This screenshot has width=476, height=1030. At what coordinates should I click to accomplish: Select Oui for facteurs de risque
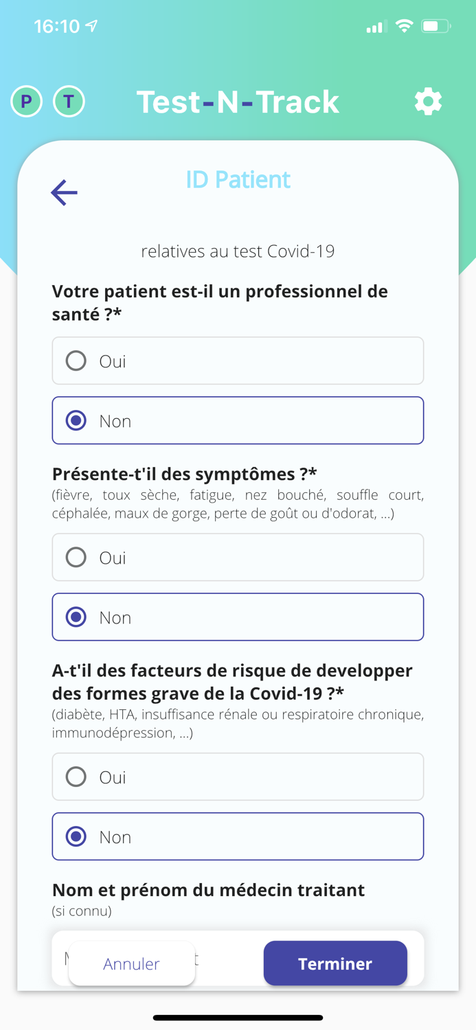click(x=238, y=776)
